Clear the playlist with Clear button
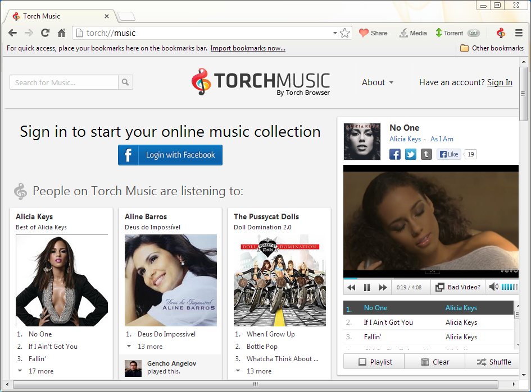Image resolution: width=531 pixels, height=392 pixels. (435, 362)
